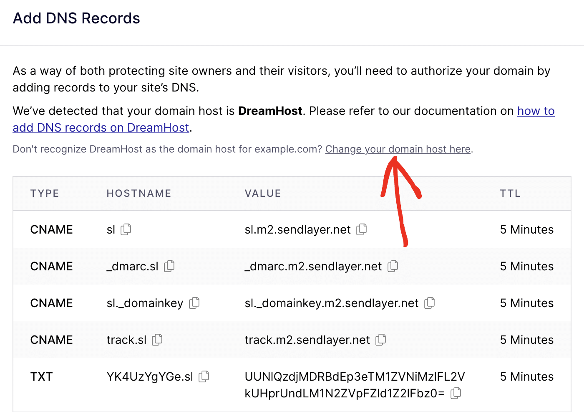Select the TYPE column header
584x412 pixels.
(x=45, y=193)
